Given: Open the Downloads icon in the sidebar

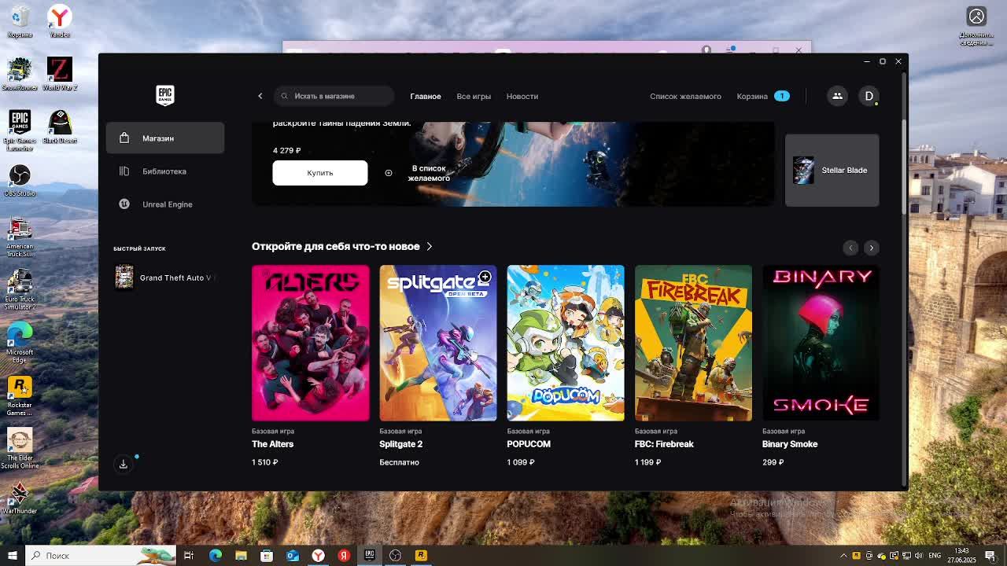Looking at the screenshot, I should 124,464.
